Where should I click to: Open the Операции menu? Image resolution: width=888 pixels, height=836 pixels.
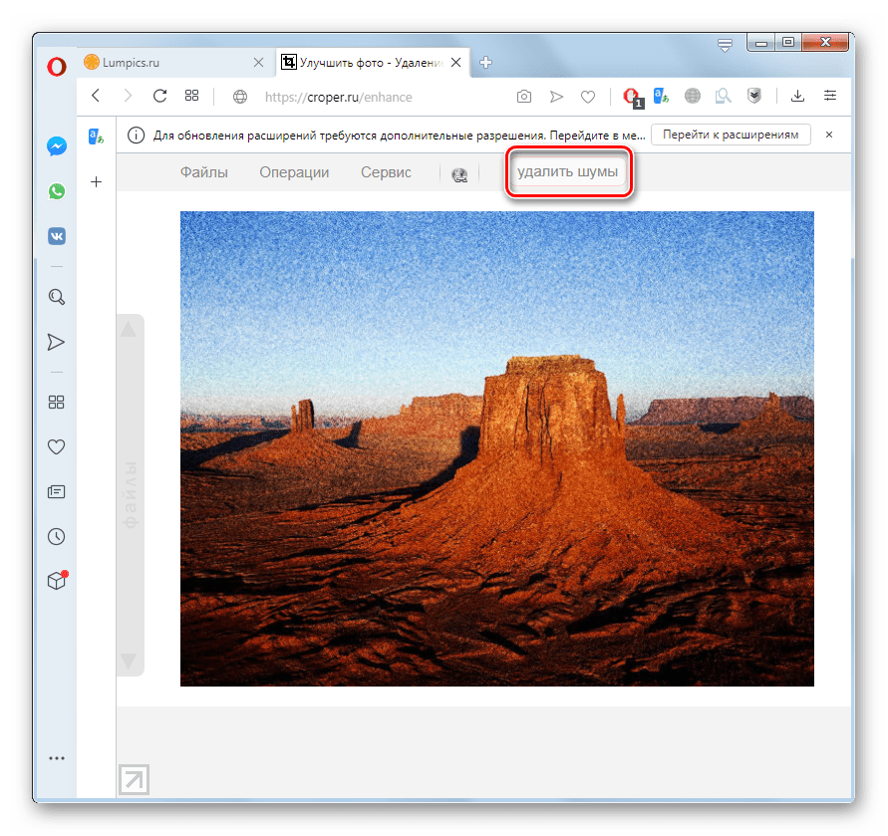(x=294, y=172)
